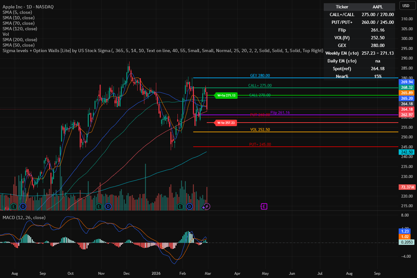Show the dividend D marker in February
Screen dimensions: 417x278
pos(190,206)
